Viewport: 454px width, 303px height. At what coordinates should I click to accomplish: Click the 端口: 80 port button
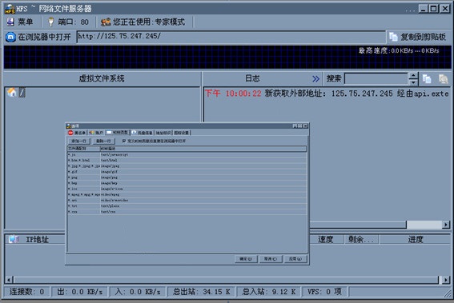(x=68, y=22)
